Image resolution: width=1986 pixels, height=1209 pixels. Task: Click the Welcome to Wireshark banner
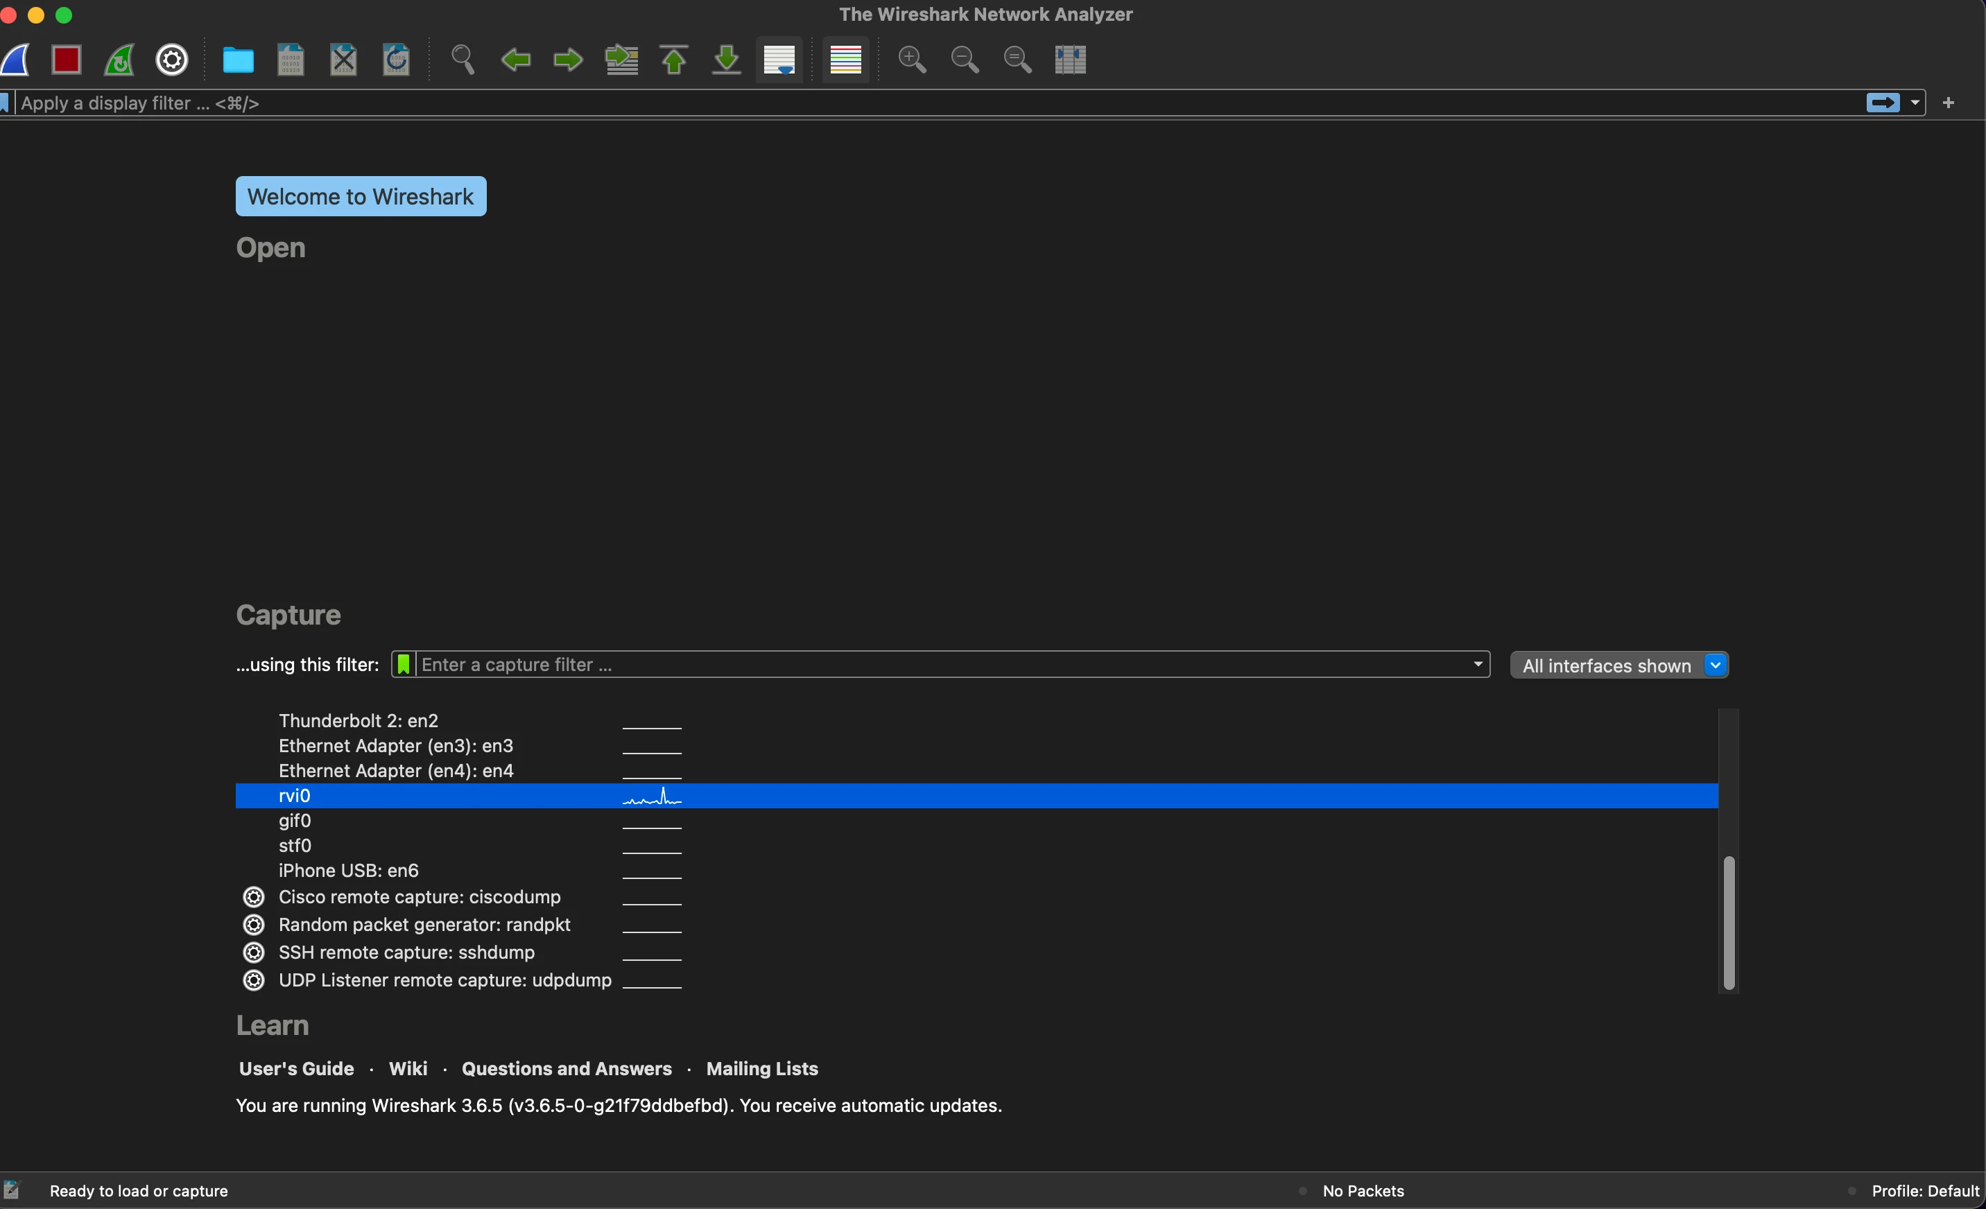[x=361, y=196]
